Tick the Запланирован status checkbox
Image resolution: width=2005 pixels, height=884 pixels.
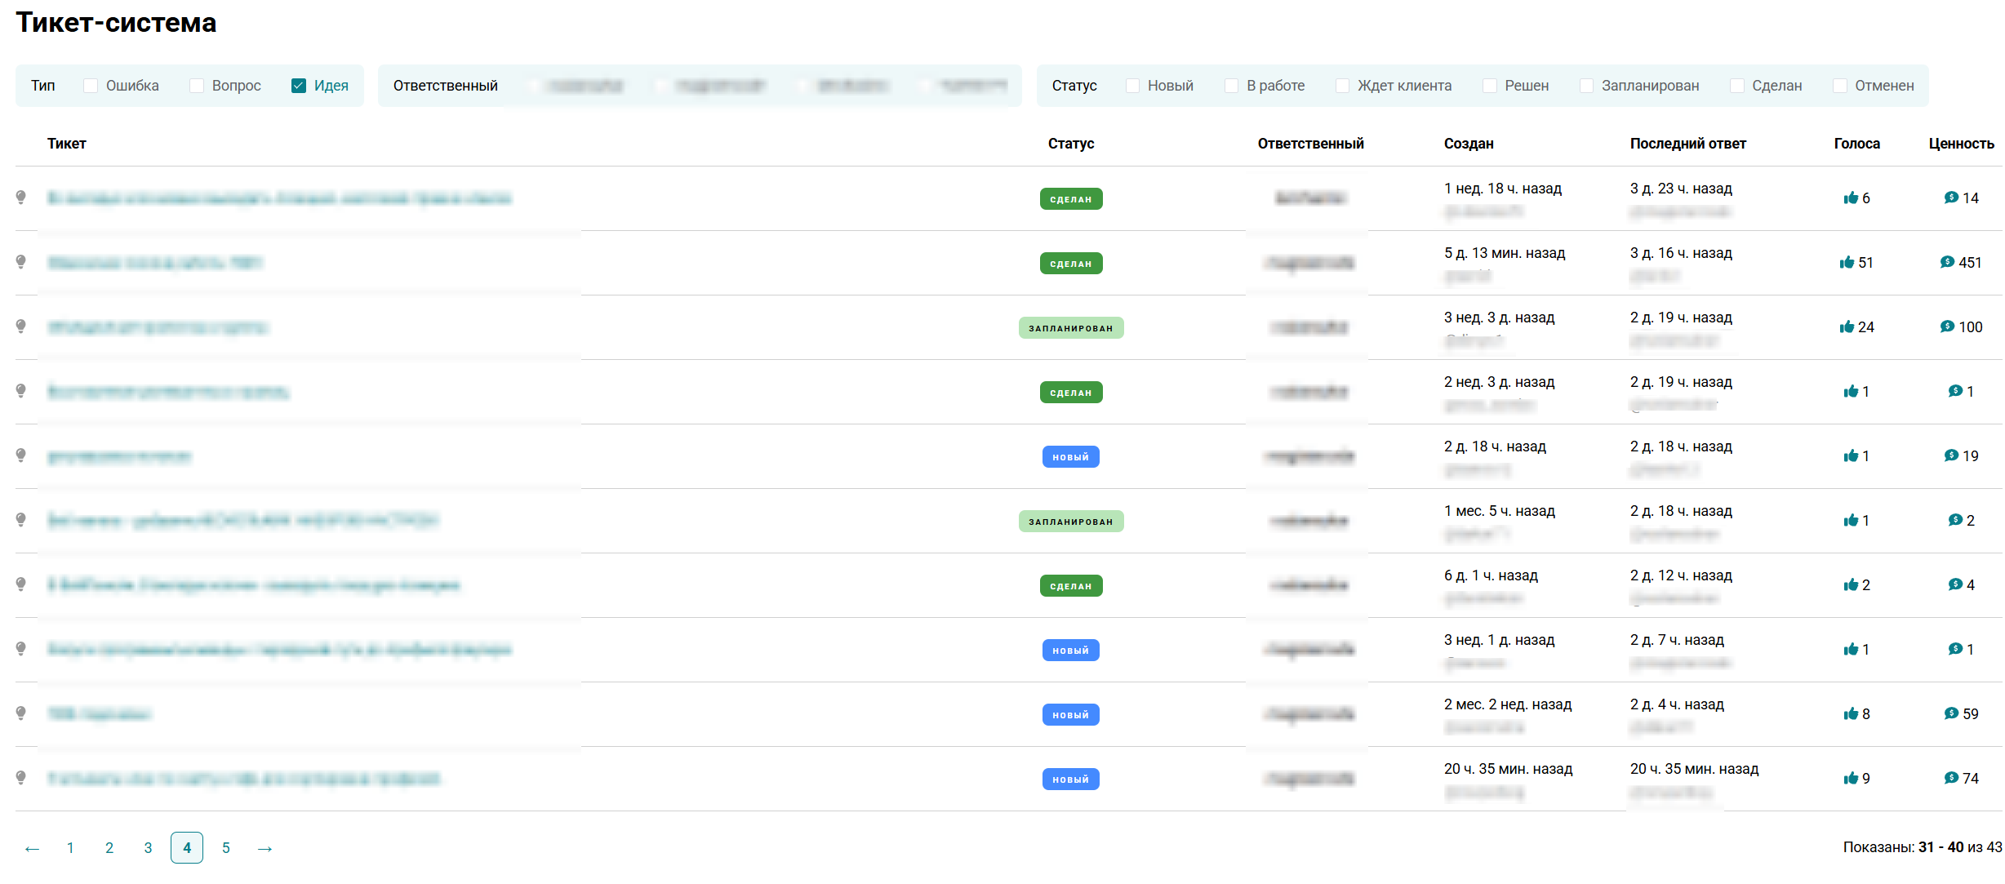click(x=1586, y=86)
